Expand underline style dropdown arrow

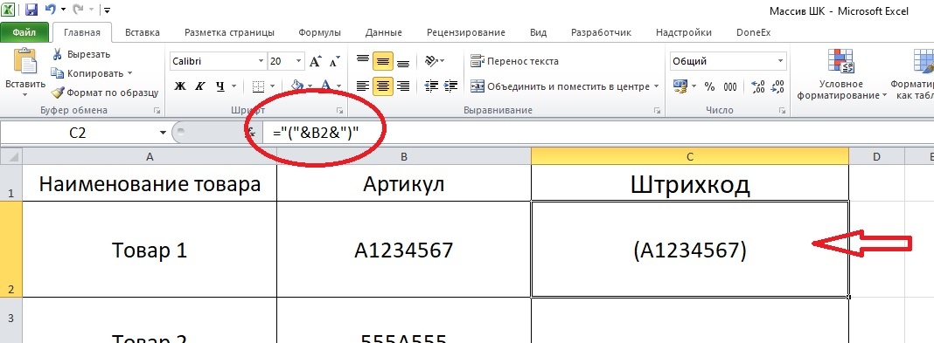233,86
